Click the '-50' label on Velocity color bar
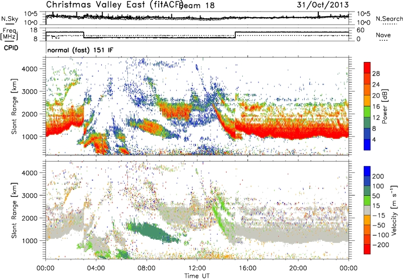Screen dimensions: 403x279 (x=379, y=225)
